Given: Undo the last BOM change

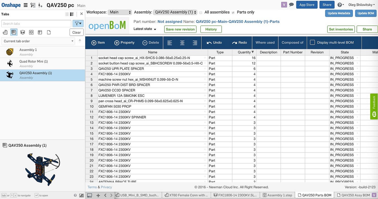Looking at the screenshot, I should pyautogui.click(x=214, y=43).
